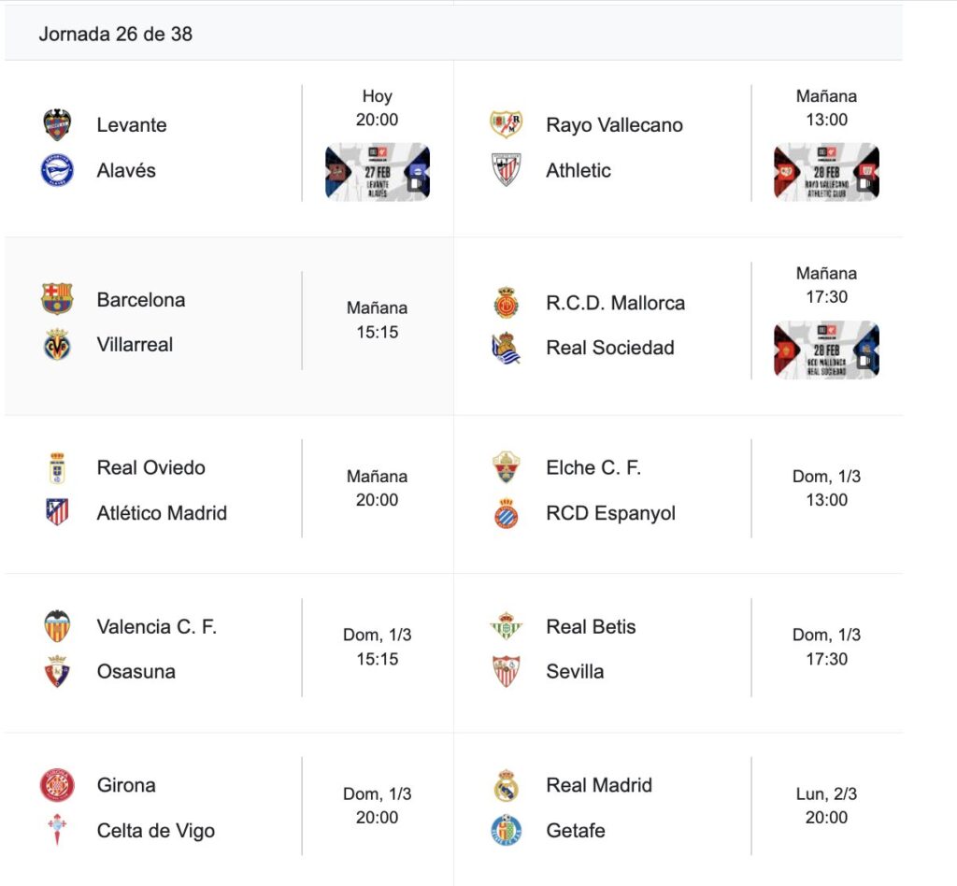Viewport: 957px width, 886px height.
Task: Open the Elche vs Espanyol match time
Action: [x=826, y=488]
